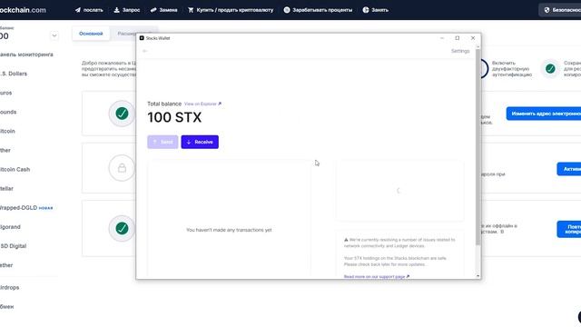Select the Основной tab
This screenshot has height=327, width=581.
pos(91,34)
